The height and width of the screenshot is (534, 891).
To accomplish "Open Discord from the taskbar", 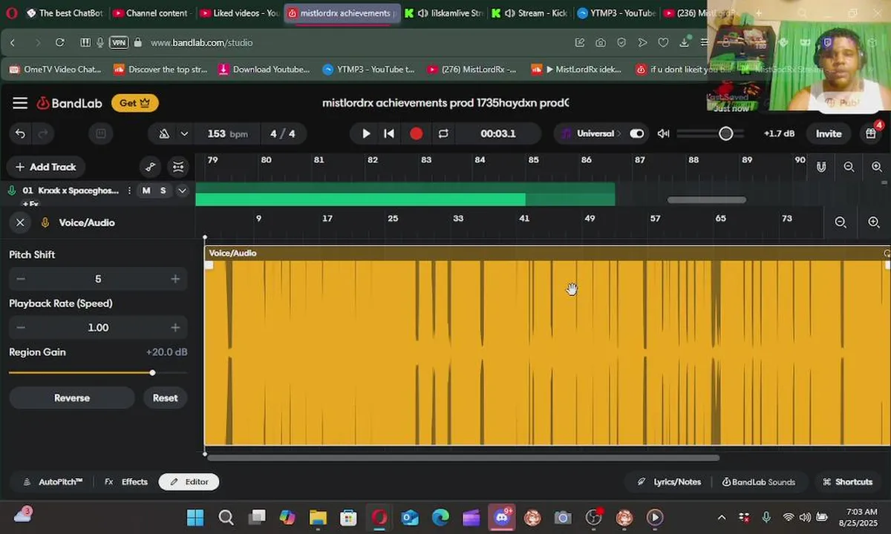I will pyautogui.click(x=502, y=517).
